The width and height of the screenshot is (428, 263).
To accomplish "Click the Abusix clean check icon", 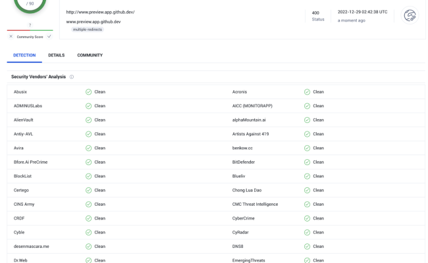I will point(88,92).
